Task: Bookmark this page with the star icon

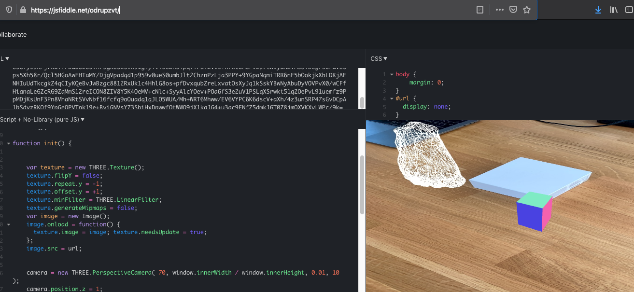Action: pyautogui.click(x=527, y=9)
